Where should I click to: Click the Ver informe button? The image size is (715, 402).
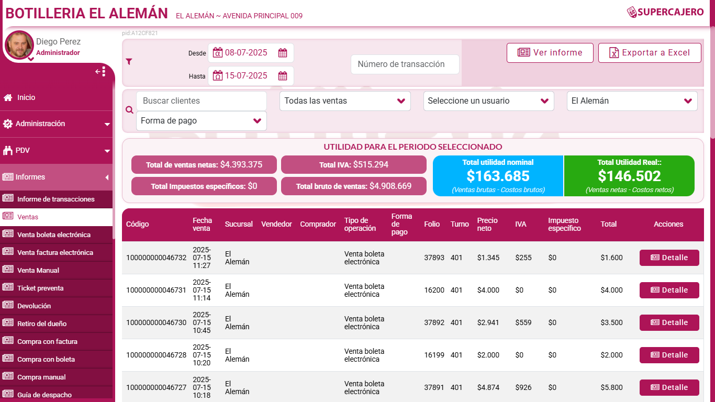pos(550,53)
